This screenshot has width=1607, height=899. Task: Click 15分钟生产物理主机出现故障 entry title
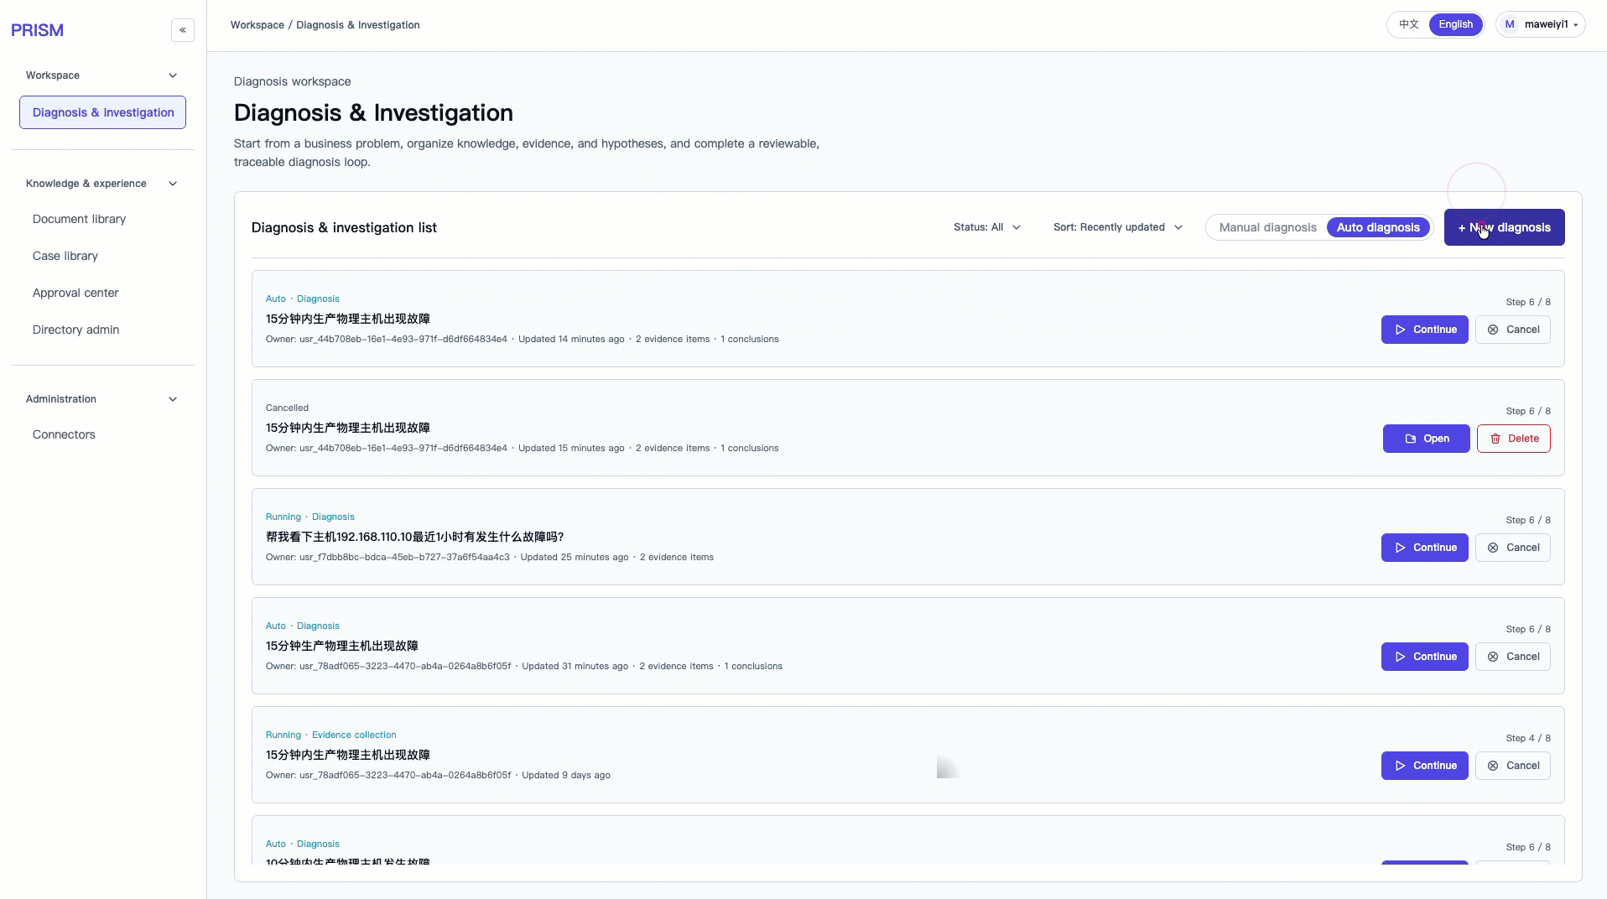tap(341, 646)
